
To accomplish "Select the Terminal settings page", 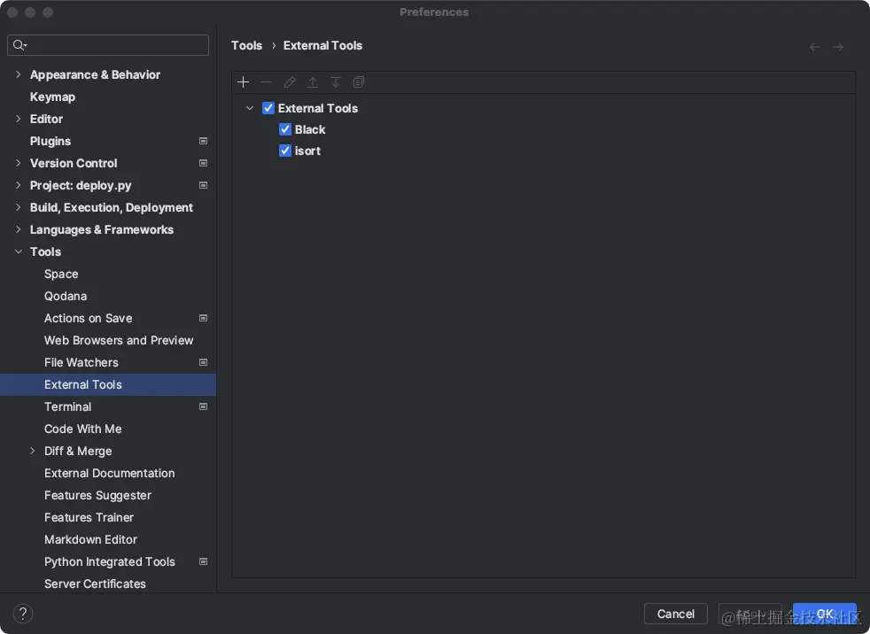I will [68, 406].
